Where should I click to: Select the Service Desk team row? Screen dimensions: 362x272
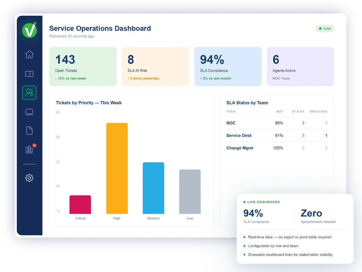(277, 135)
